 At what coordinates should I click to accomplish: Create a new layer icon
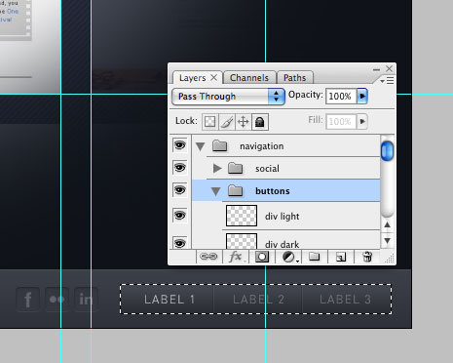pos(341,257)
